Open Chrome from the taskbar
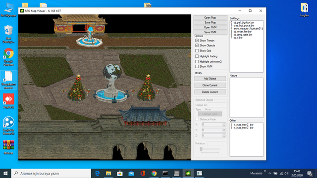The width and height of the screenshot is (317, 178). click(154, 174)
